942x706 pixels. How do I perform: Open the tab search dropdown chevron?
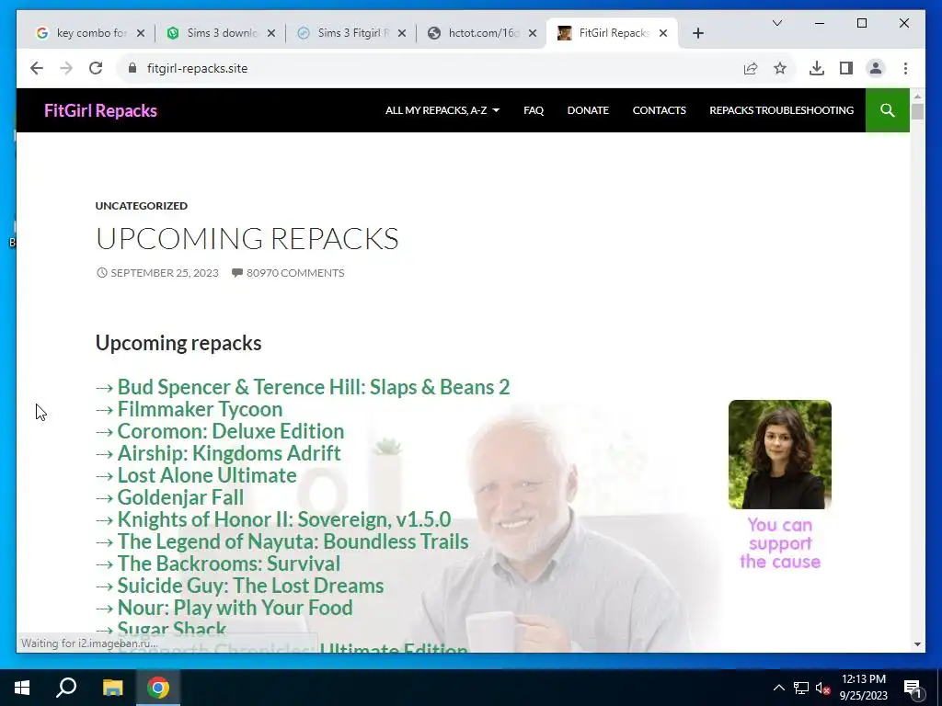point(776,23)
